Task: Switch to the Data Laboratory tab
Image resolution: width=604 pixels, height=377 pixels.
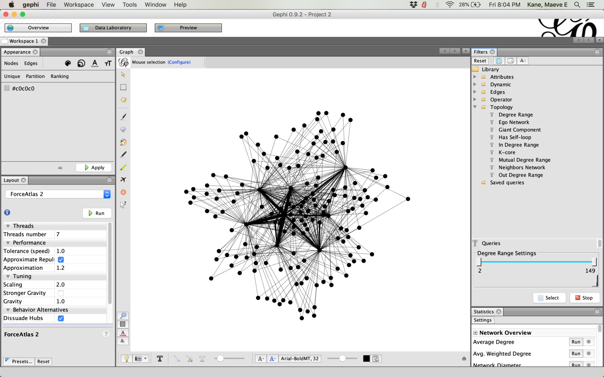Action: pos(113,28)
